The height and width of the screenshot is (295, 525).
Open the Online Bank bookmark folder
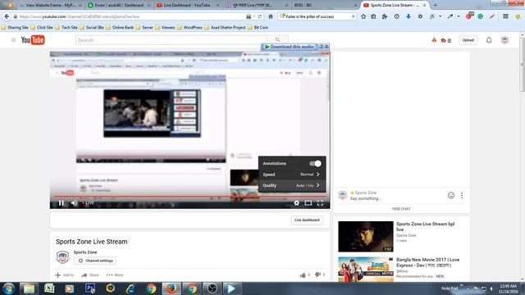click(120, 27)
